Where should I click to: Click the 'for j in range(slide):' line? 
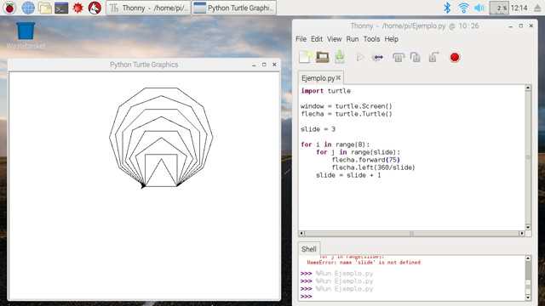click(x=358, y=152)
